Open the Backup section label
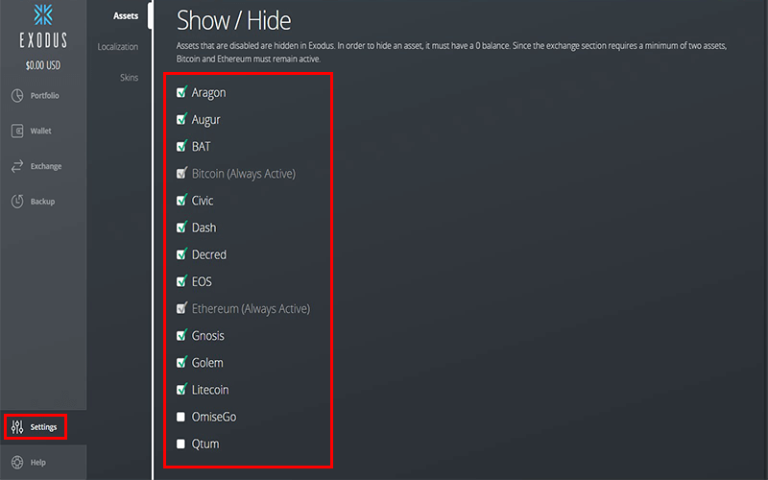 pos(42,202)
